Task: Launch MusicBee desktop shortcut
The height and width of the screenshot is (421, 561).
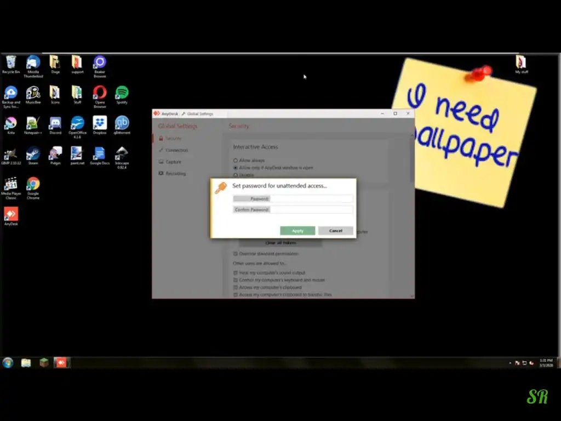Action: (x=33, y=95)
